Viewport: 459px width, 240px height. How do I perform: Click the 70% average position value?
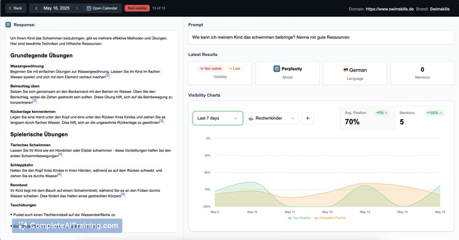coord(352,122)
